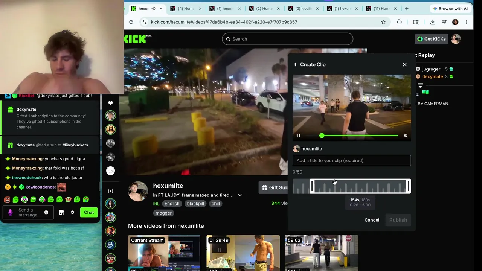The width and height of the screenshot is (482, 271).
Task: Click the Send a message field
Action: point(28,213)
